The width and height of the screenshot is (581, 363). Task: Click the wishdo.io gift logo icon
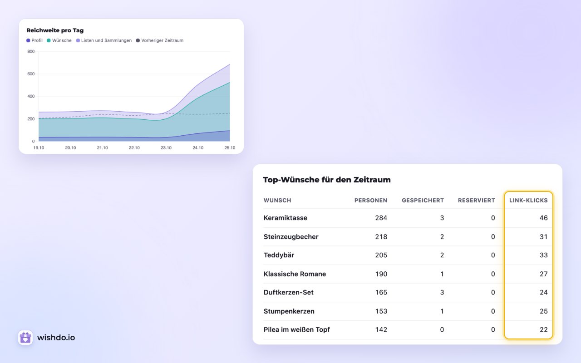25,338
